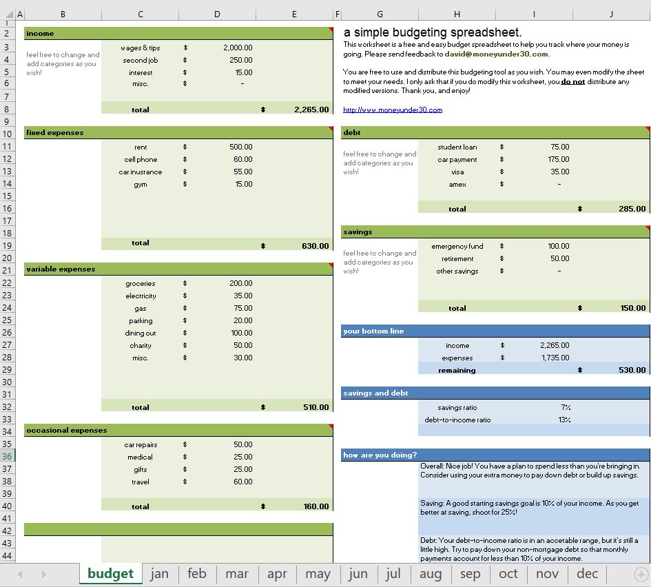
Task: Select the budget sheet tab
Action: pyautogui.click(x=110, y=573)
